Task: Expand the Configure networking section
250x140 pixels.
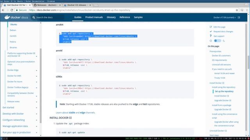Action: point(36,120)
